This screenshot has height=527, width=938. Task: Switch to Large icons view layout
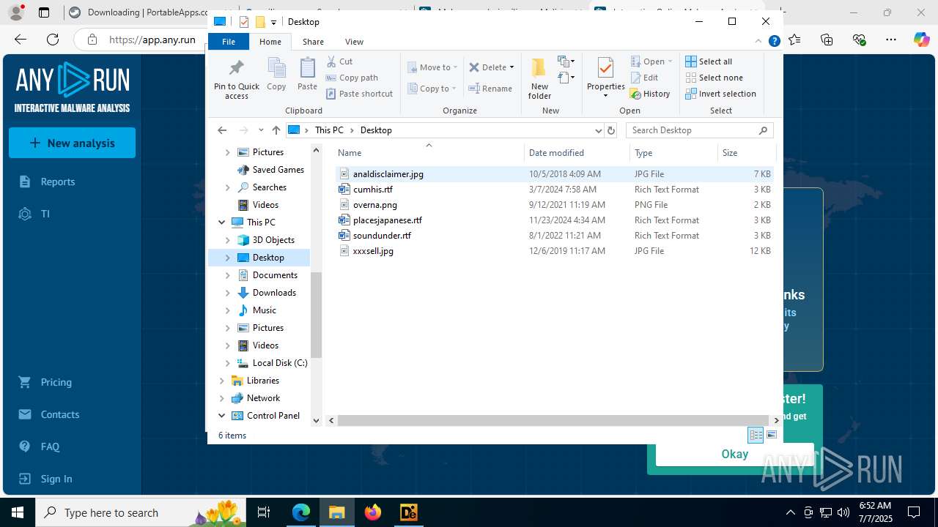[x=772, y=435]
